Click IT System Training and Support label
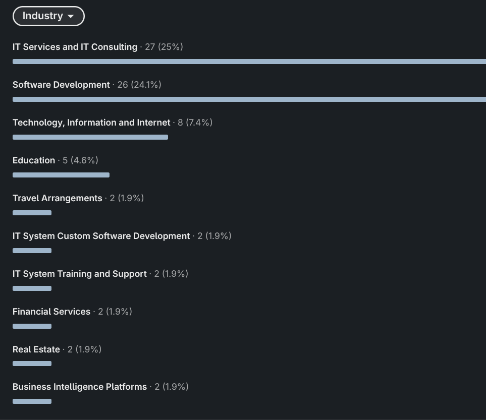This screenshot has width=486, height=420. click(x=79, y=274)
